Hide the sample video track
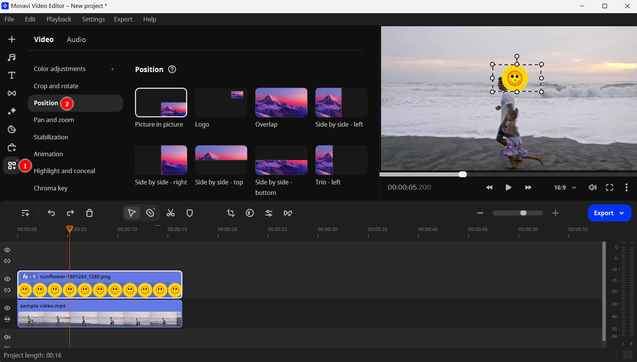 tap(7, 308)
